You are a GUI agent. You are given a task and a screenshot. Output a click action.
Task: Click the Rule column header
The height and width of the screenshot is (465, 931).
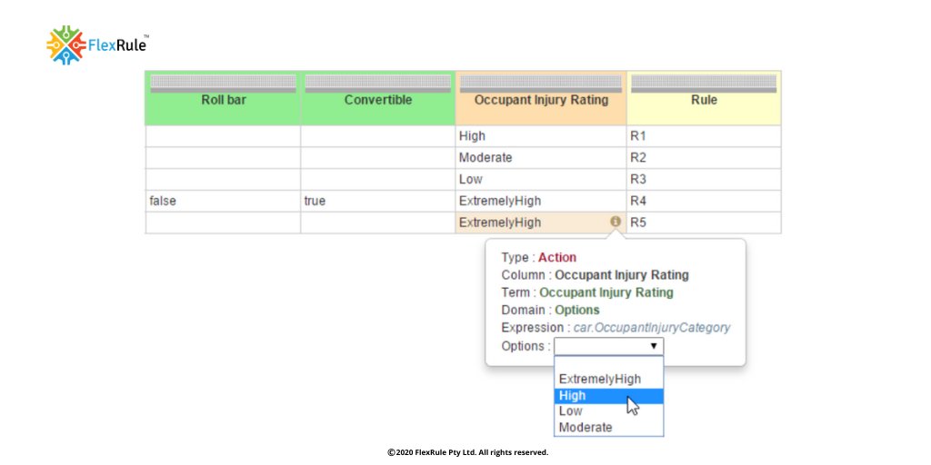[704, 100]
